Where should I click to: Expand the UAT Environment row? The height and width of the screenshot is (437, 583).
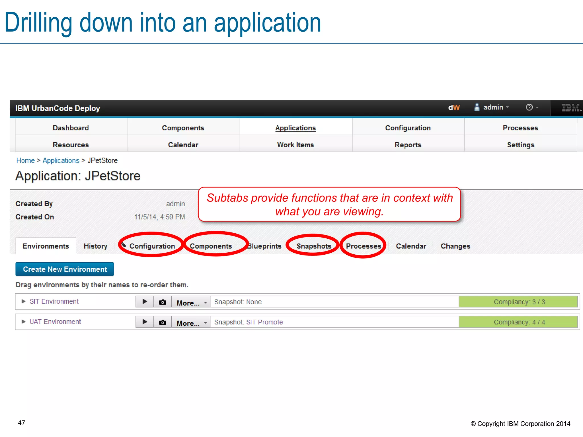tap(24, 321)
